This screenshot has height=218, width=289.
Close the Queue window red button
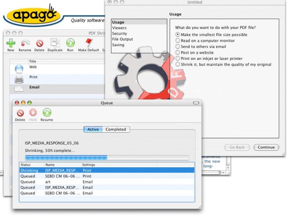click(17, 103)
